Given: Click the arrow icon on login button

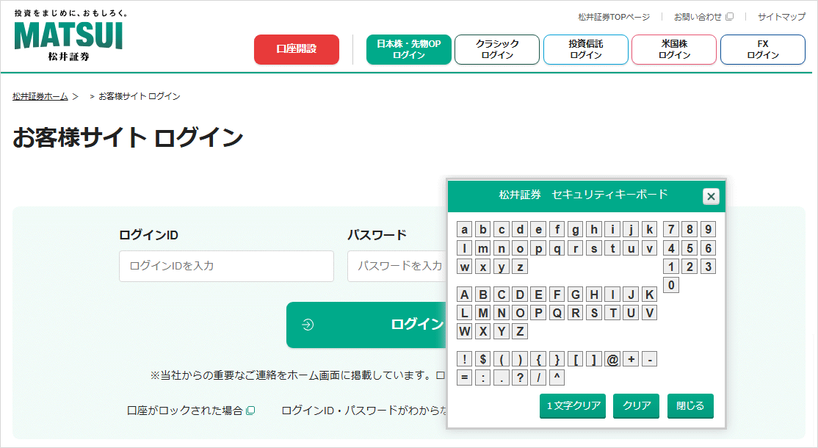Looking at the screenshot, I should click(x=308, y=325).
